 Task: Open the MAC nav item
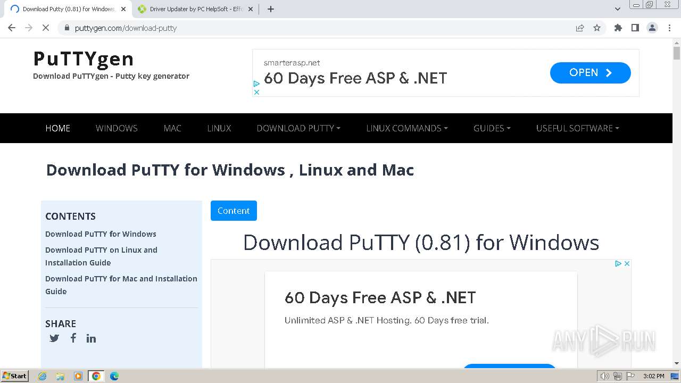click(172, 128)
